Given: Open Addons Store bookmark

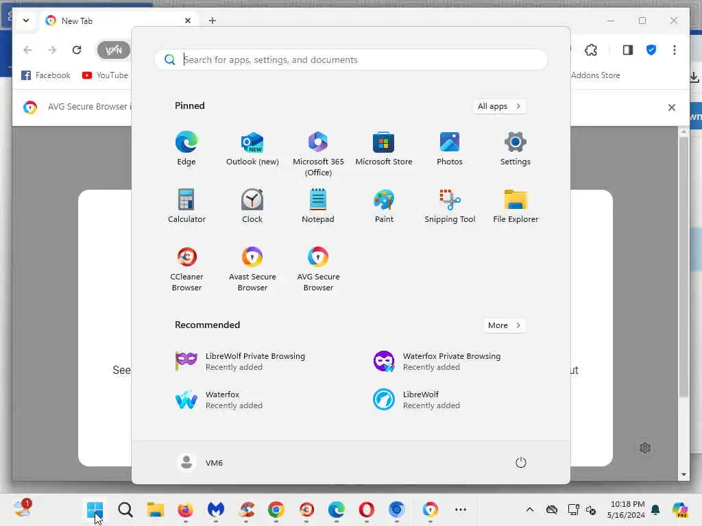Looking at the screenshot, I should coord(596,75).
